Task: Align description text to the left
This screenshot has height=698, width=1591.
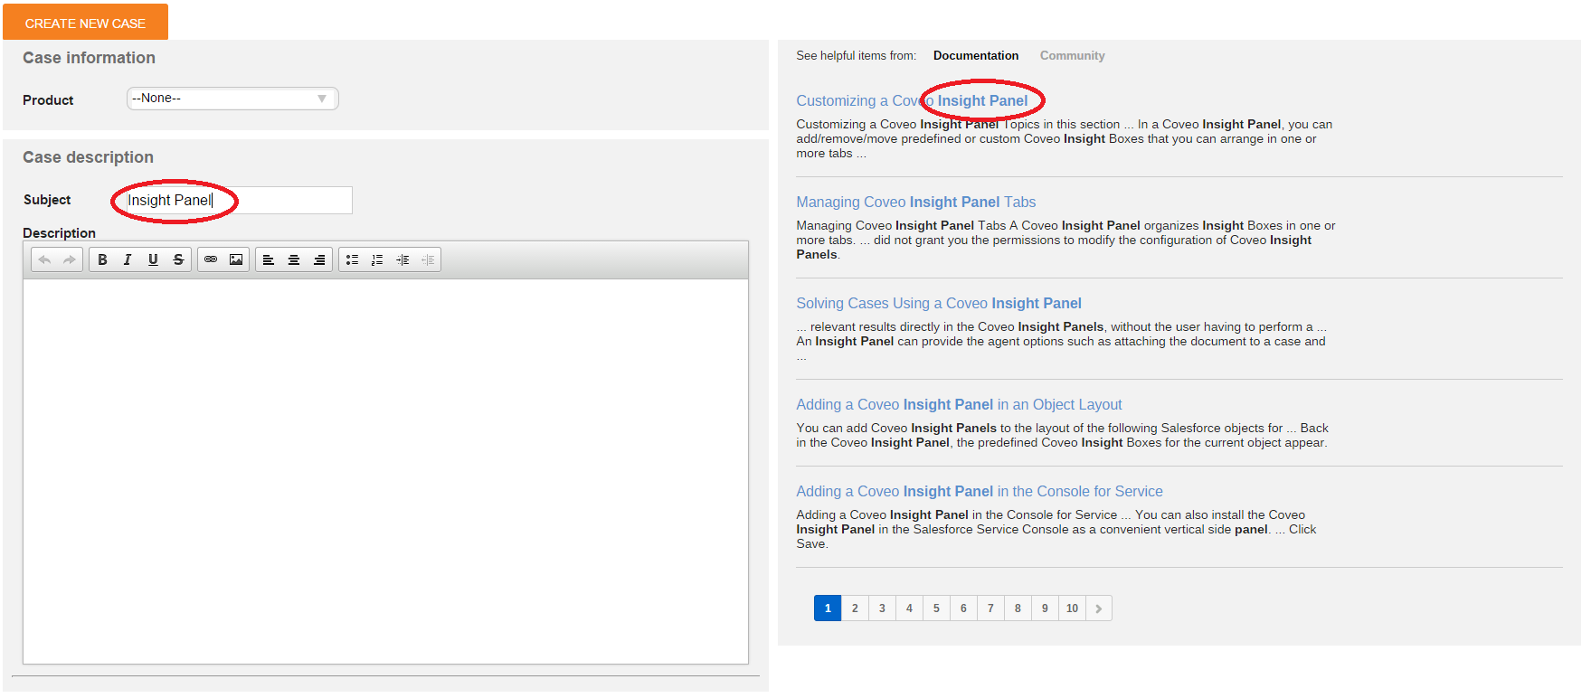Action: click(x=269, y=259)
